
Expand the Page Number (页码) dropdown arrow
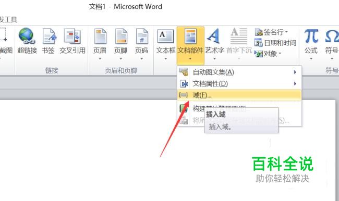coord(142,59)
